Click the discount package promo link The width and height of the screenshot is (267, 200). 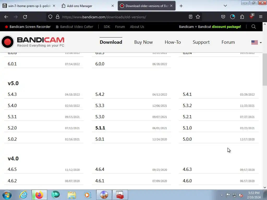(x=210, y=27)
